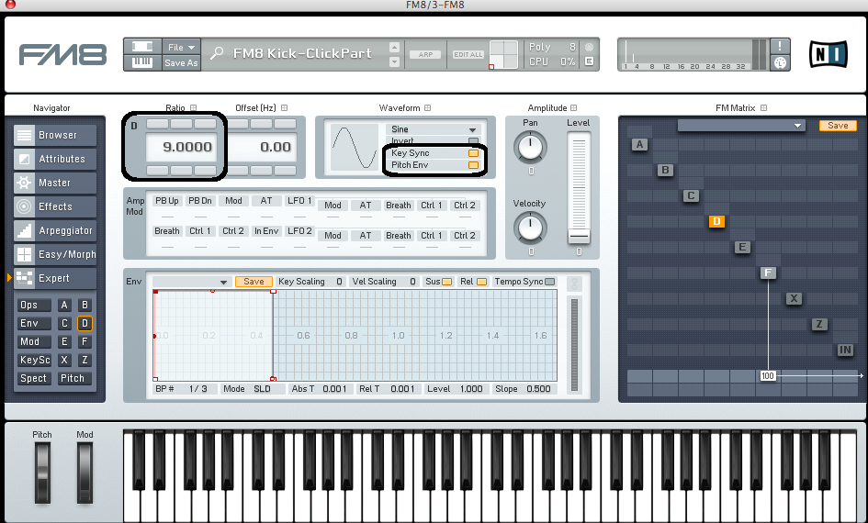The width and height of the screenshot is (868, 523).
Task: Click the Mod sub-page button
Action: click(x=34, y=341)
